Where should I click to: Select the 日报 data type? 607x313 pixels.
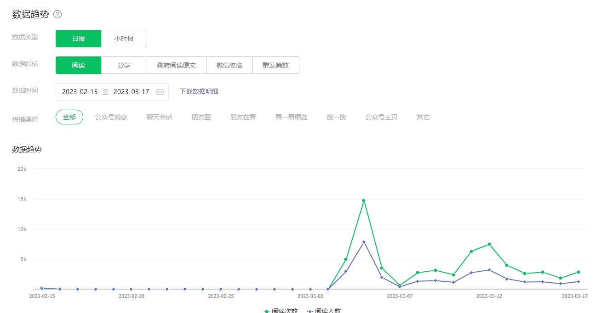[x=79, y=39]
